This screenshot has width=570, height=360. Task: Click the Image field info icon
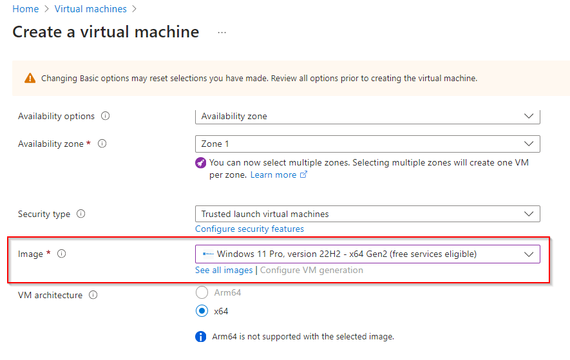[x=61, y=254]
